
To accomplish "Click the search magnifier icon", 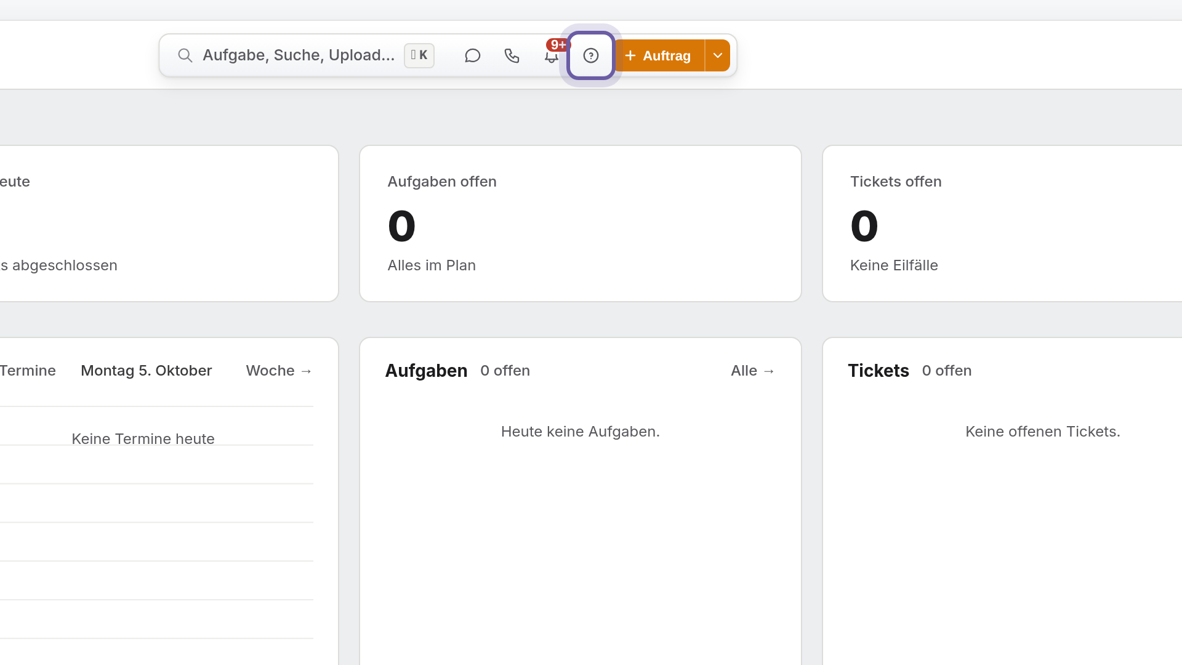I will point(185,55).
